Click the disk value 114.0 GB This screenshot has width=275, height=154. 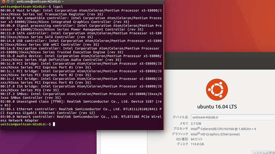coord(197,144)
